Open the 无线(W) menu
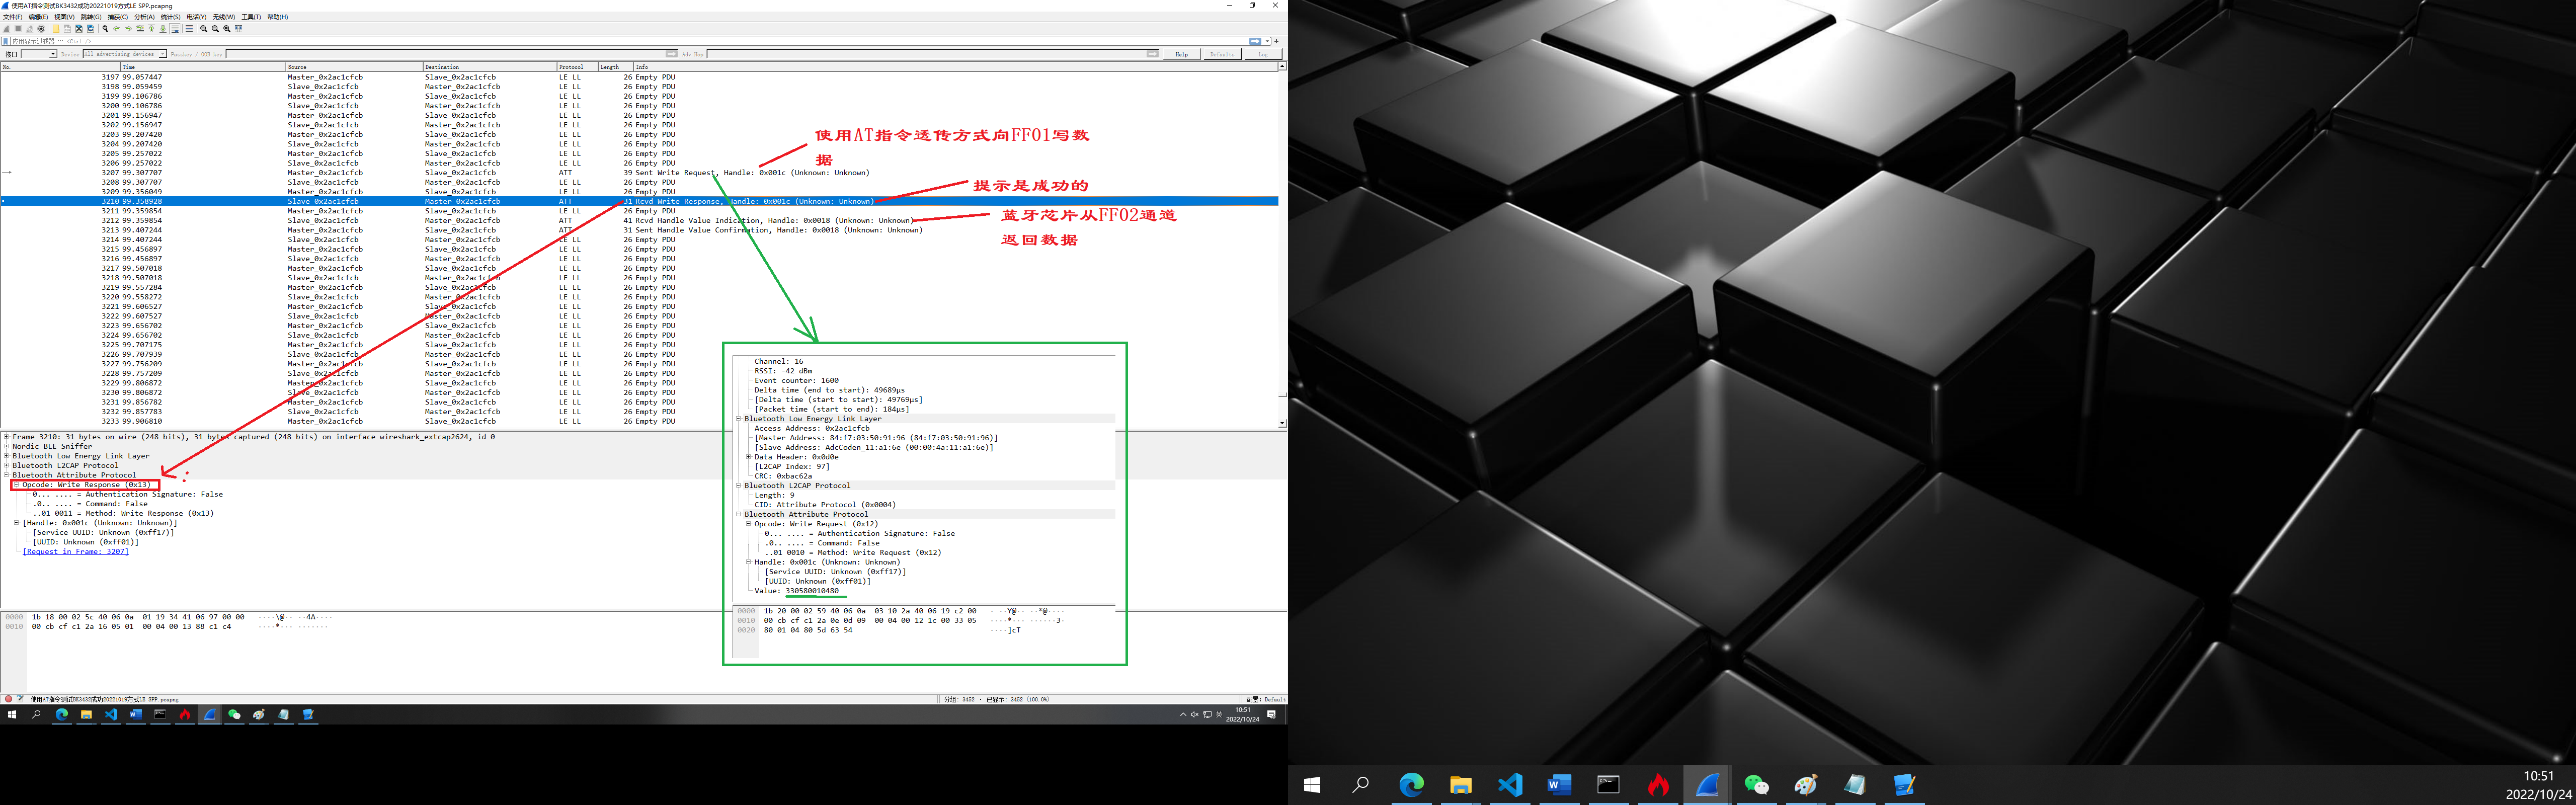 (224, 17)
